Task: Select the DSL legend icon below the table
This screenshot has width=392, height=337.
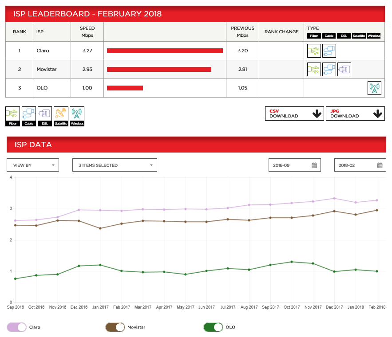Action: 45,116
